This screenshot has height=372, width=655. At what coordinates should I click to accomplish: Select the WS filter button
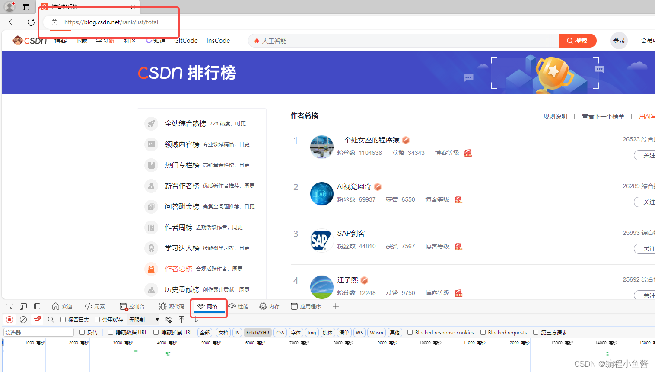[x=359, y=332]
